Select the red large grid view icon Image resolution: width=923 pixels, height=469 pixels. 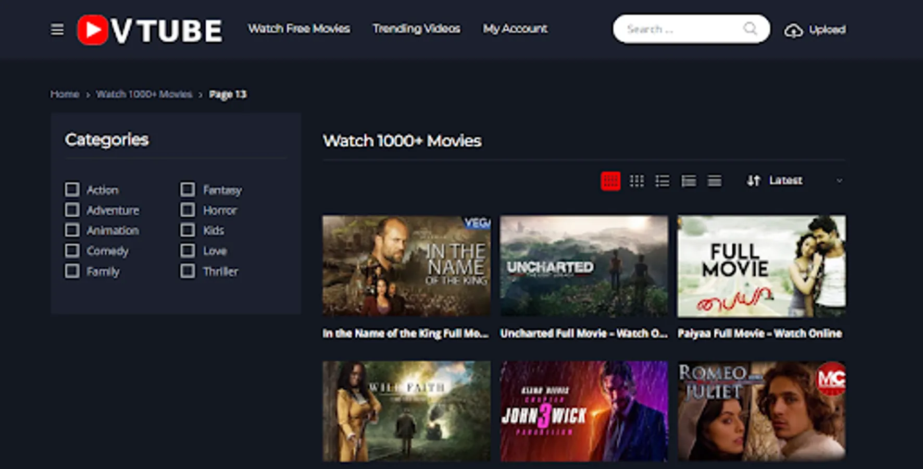pos(610,181)
